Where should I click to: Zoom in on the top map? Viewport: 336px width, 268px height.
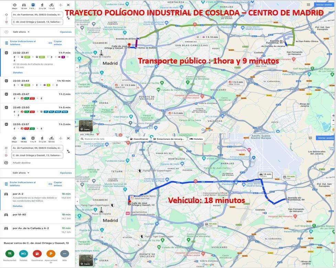click(333, 120)
